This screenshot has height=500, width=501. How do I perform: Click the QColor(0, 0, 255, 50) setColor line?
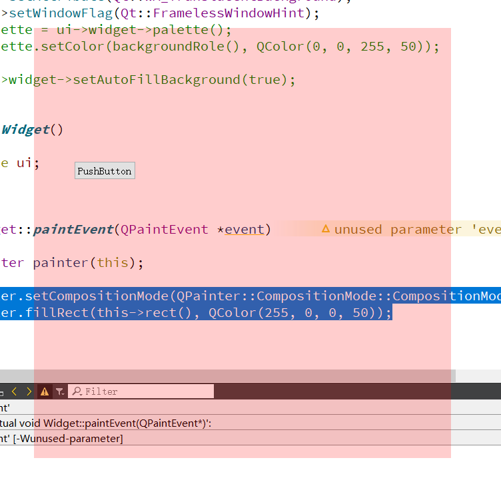click(220, 47)
